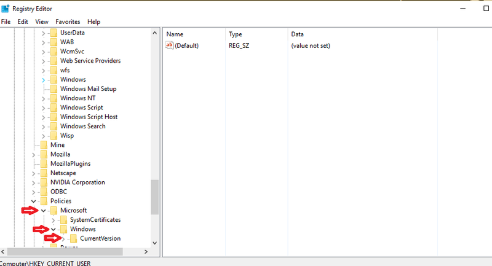Click the REG_SZ type cell
The image size is (492, 266).
tap(239, 45)
